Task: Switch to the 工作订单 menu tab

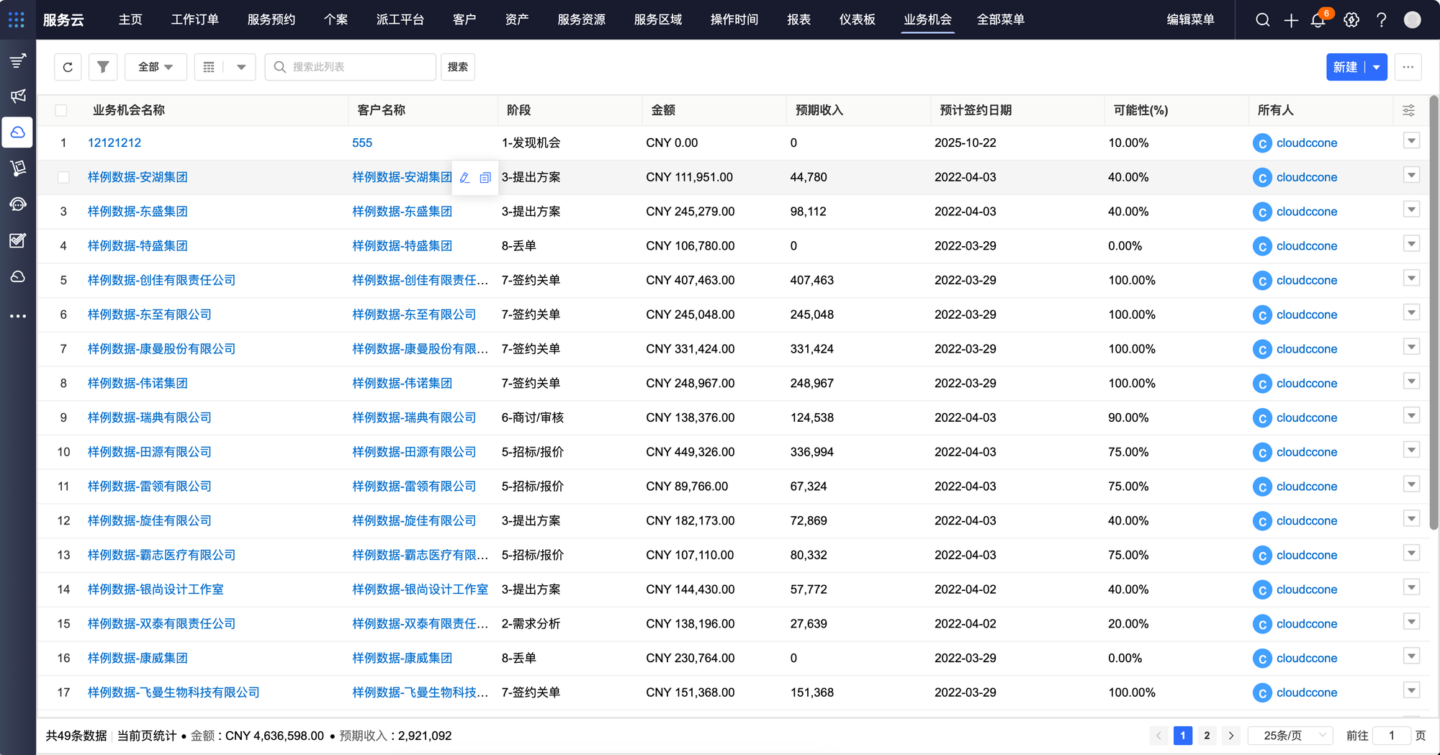Action: coord(194,19)
